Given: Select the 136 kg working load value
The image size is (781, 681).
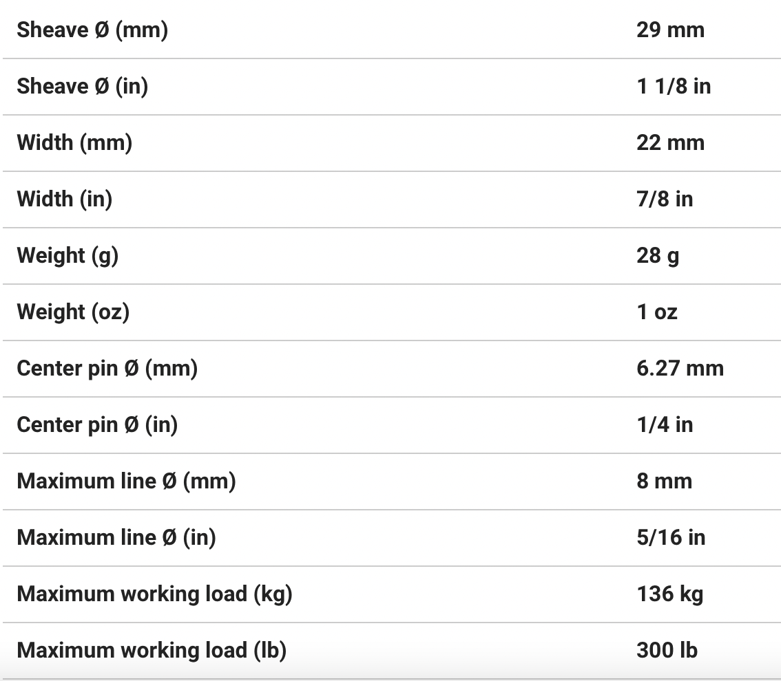Looking at the screenshot, I should click(x=669, y=594).
